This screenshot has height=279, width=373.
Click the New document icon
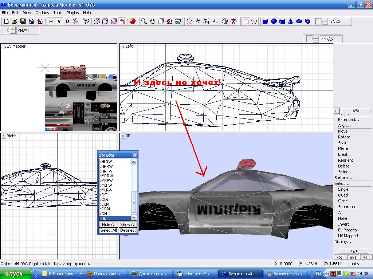coord(7,21)
